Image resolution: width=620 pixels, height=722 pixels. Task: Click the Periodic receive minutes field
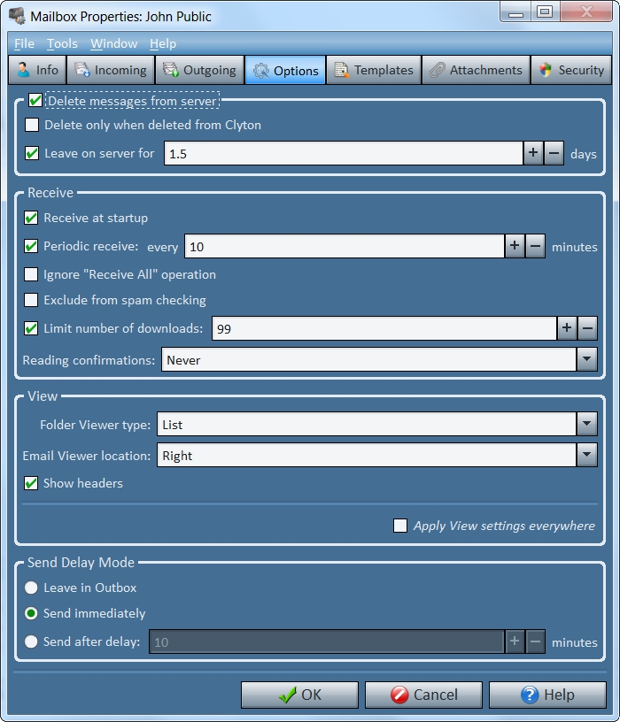click(345, 246)
